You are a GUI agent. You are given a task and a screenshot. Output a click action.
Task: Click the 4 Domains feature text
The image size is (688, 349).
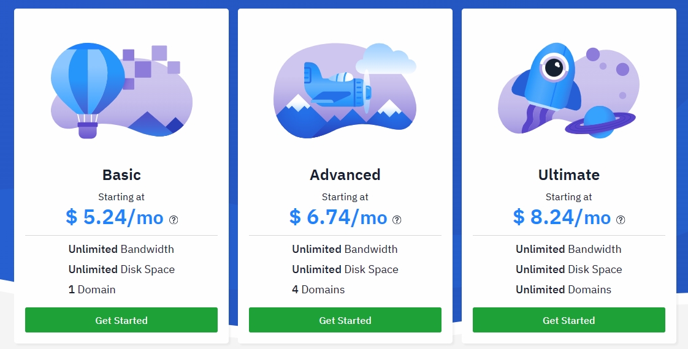click(x=318, y=290)
